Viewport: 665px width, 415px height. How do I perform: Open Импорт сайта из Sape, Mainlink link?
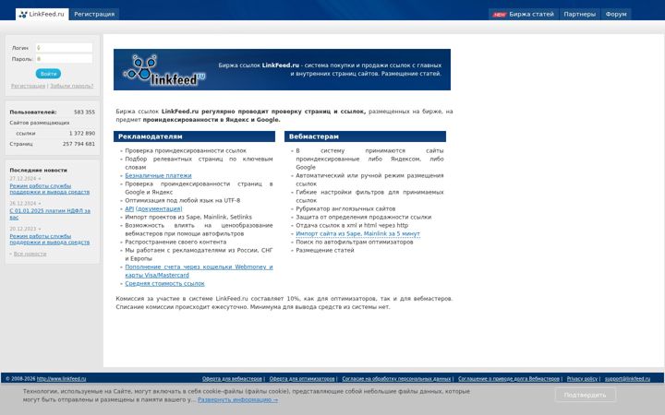pos(358,233)
